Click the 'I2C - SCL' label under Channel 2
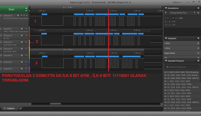Viewport: 201px width, 116px height. pos(6,38)
